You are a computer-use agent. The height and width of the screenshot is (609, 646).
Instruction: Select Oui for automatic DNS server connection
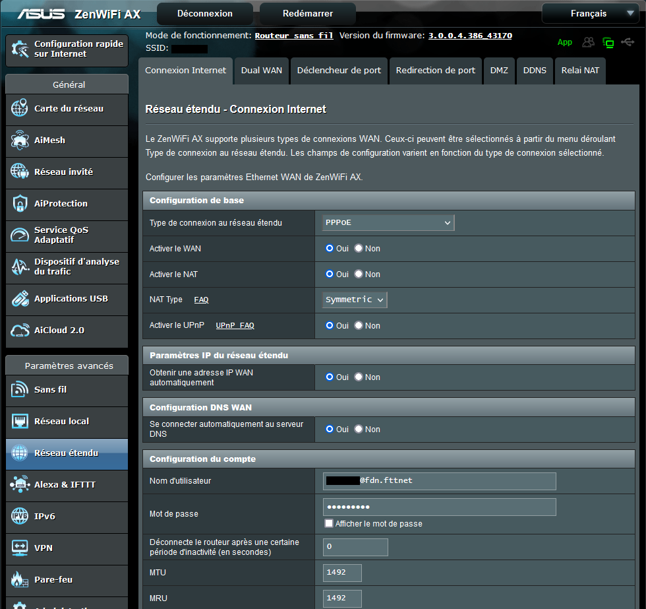pyautogui.click(x=329, y=429)
